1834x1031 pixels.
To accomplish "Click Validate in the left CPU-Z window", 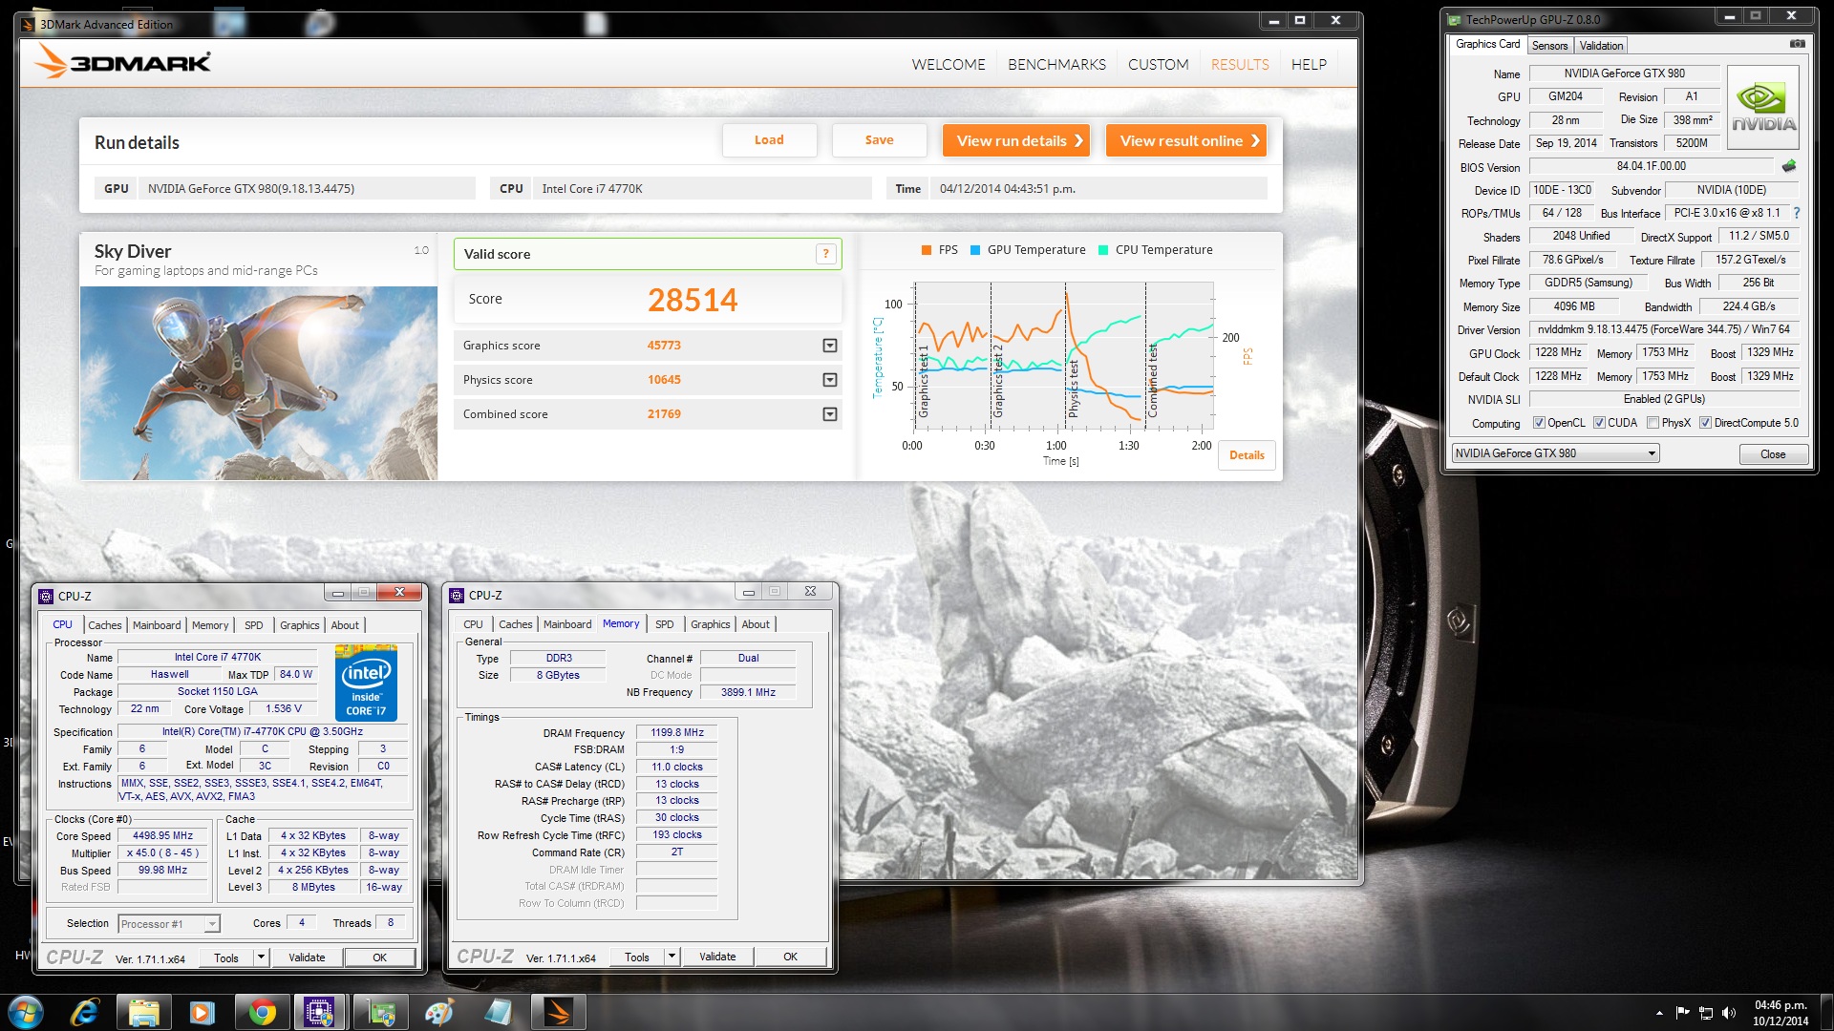I will click(x=307, y=957).
